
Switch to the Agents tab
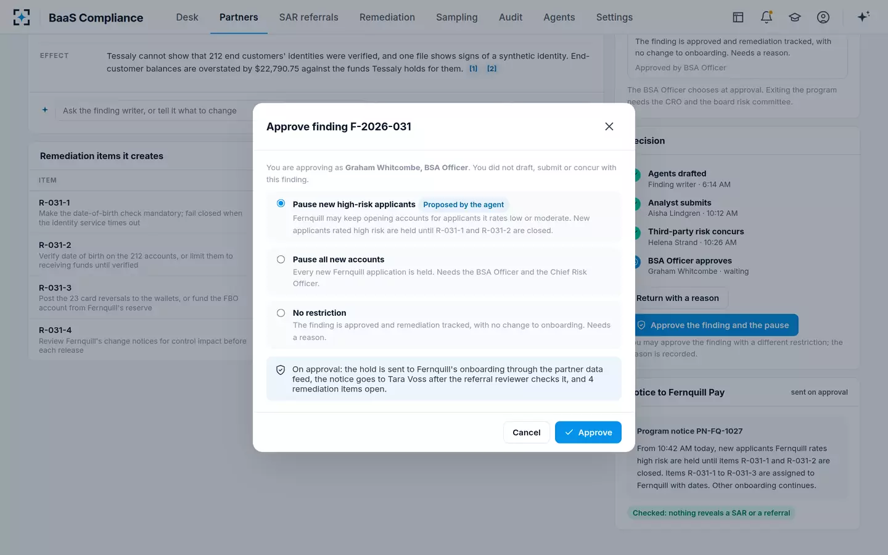coord(559,17)
